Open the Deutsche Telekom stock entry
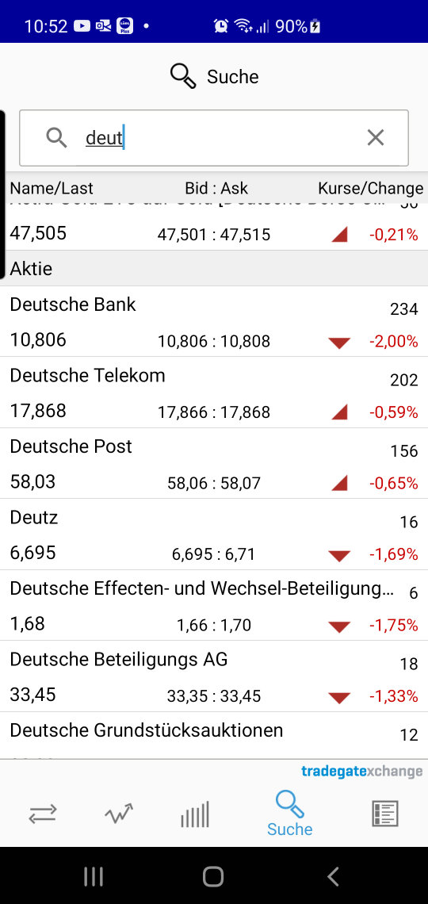Screen dimensions: 428x904 pos(214,393)
